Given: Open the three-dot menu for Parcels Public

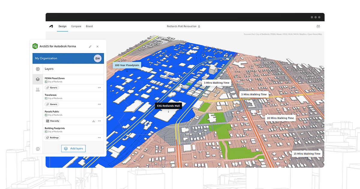Looking at the screenshot, I should 100,121.
